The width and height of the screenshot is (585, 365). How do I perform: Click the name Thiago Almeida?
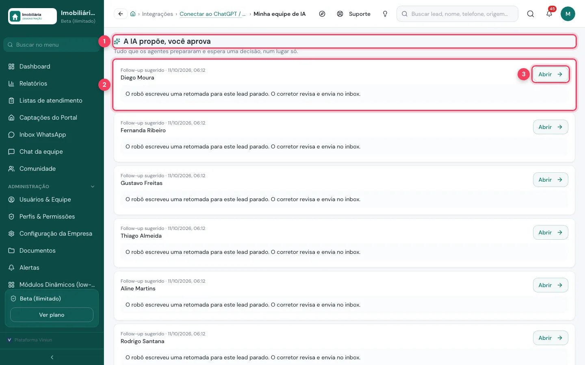click(141, 236)
